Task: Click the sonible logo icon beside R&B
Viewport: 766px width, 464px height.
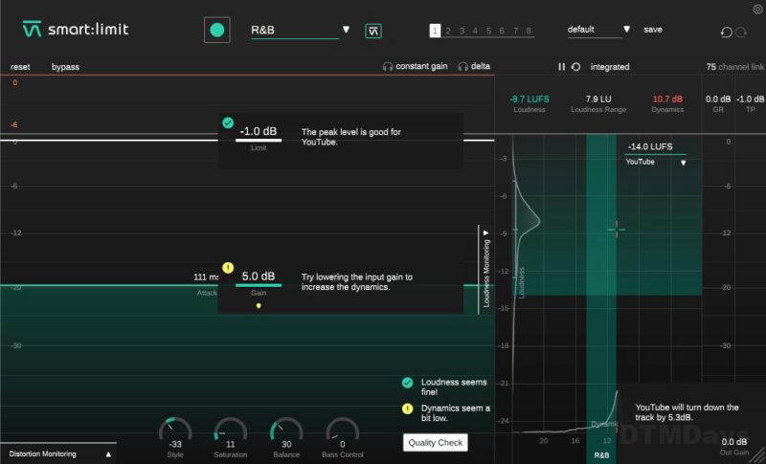Action: click(373, 31)
